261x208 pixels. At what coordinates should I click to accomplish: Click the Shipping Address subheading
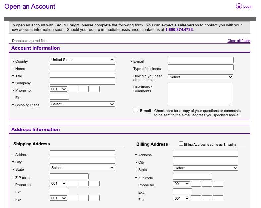(31, 144)
